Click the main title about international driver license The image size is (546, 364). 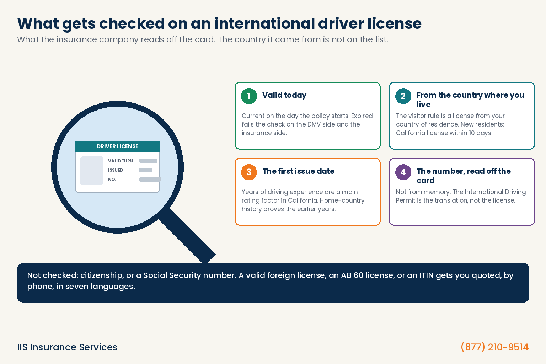[219, 24]
